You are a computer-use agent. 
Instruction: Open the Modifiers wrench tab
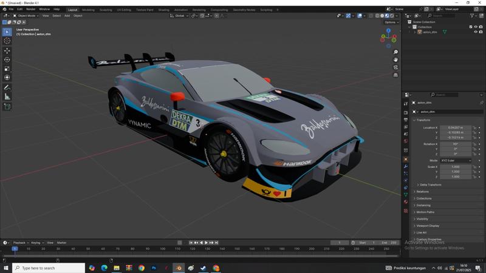(406, 166)
